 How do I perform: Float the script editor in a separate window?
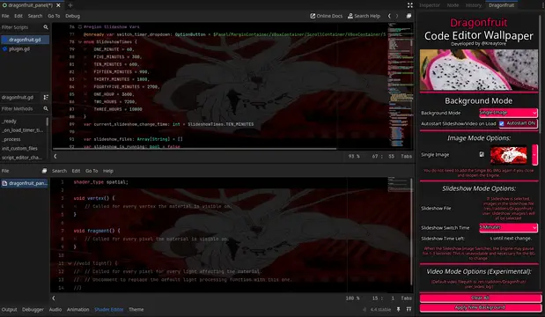(409, 16)
